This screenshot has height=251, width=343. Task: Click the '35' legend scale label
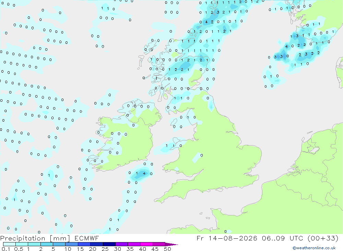130,249
